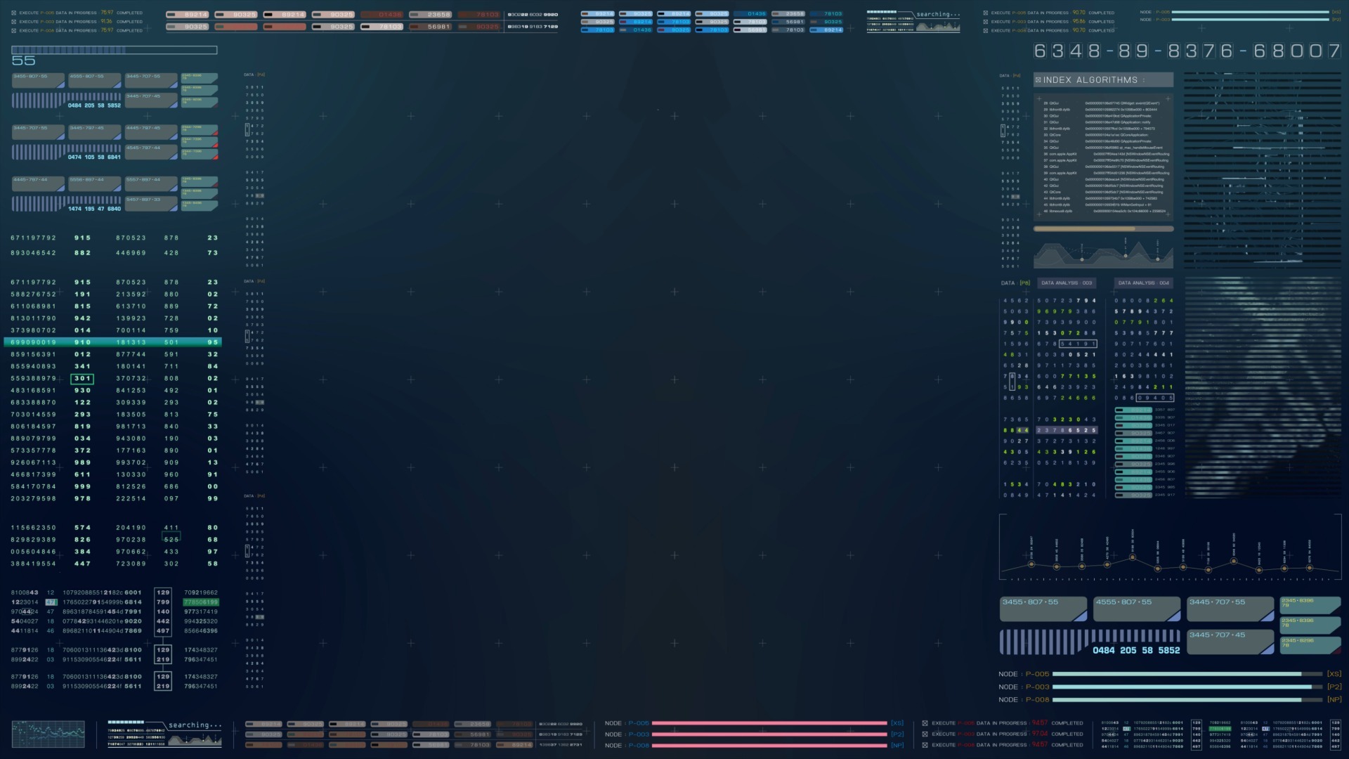Switch to DATA ANALYSIS : 004 tab
1349x759 pixels.
(x=1143, y=283)
